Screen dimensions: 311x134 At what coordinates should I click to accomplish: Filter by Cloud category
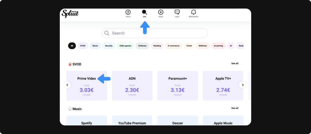click(x=189, y=46)
